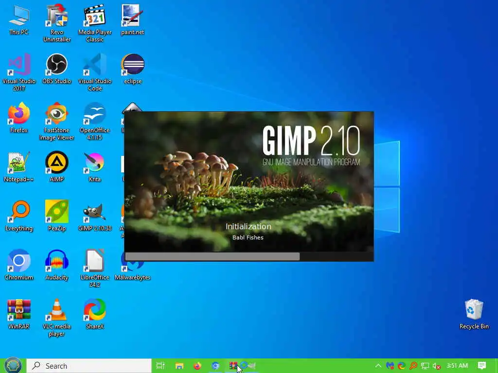Click the Start button on taskbar
The image size is (498, 373).
point(13,366)
